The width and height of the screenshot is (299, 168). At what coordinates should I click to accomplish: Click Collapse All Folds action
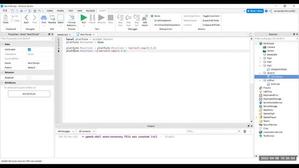coord(211,25)
